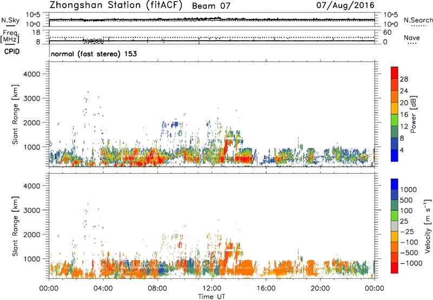Select the 28 value on power colorbar
This screenshot has height=300, width=433.
tap(404, 79)
